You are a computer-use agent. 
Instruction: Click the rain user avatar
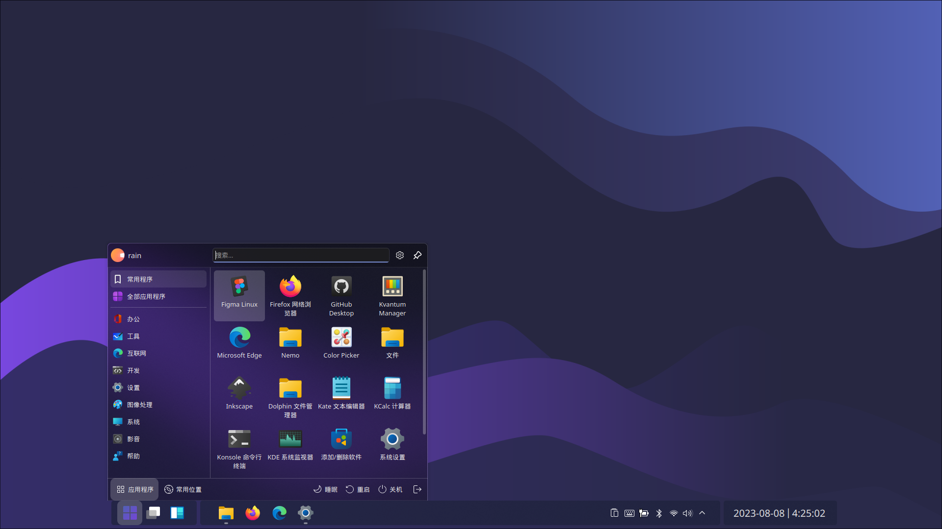pos(118,255)
